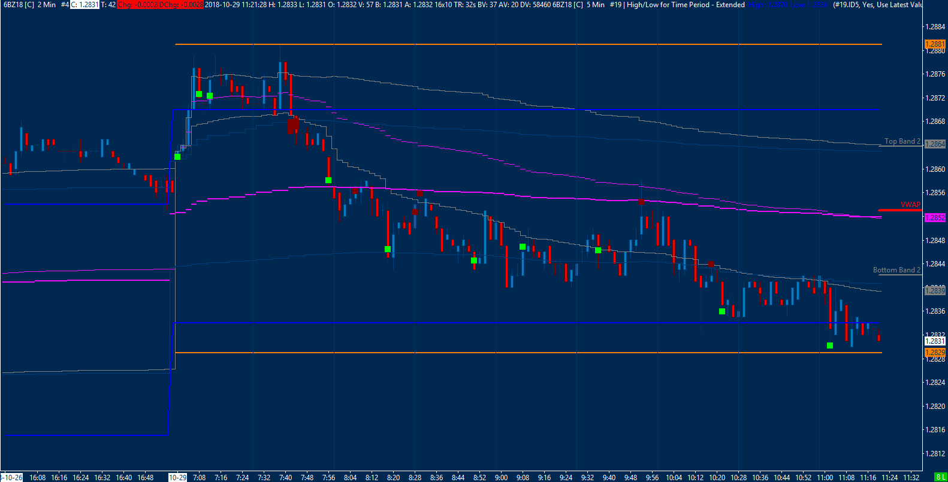The image size is (948, 482).
Task: Click the 11:00 time axis label
Action: 825,477
